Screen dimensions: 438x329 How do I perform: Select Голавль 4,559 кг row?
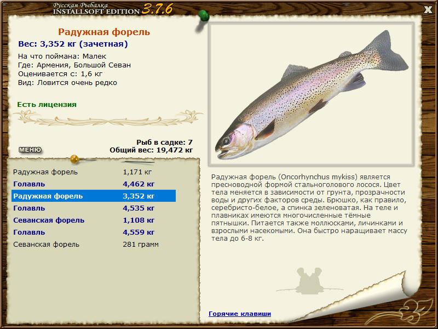tap(94, 232)
